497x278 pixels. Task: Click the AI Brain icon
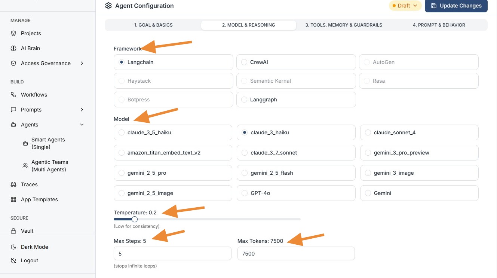tap(13, 48)
